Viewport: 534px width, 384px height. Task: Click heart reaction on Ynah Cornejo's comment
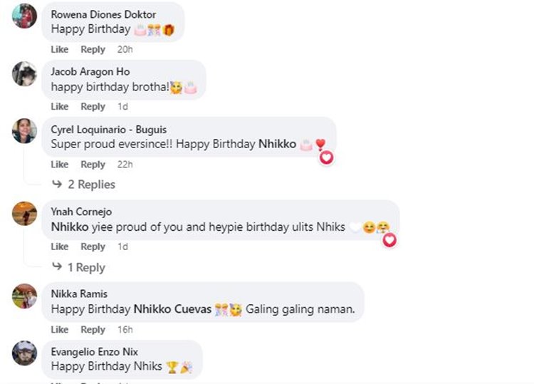389,240
